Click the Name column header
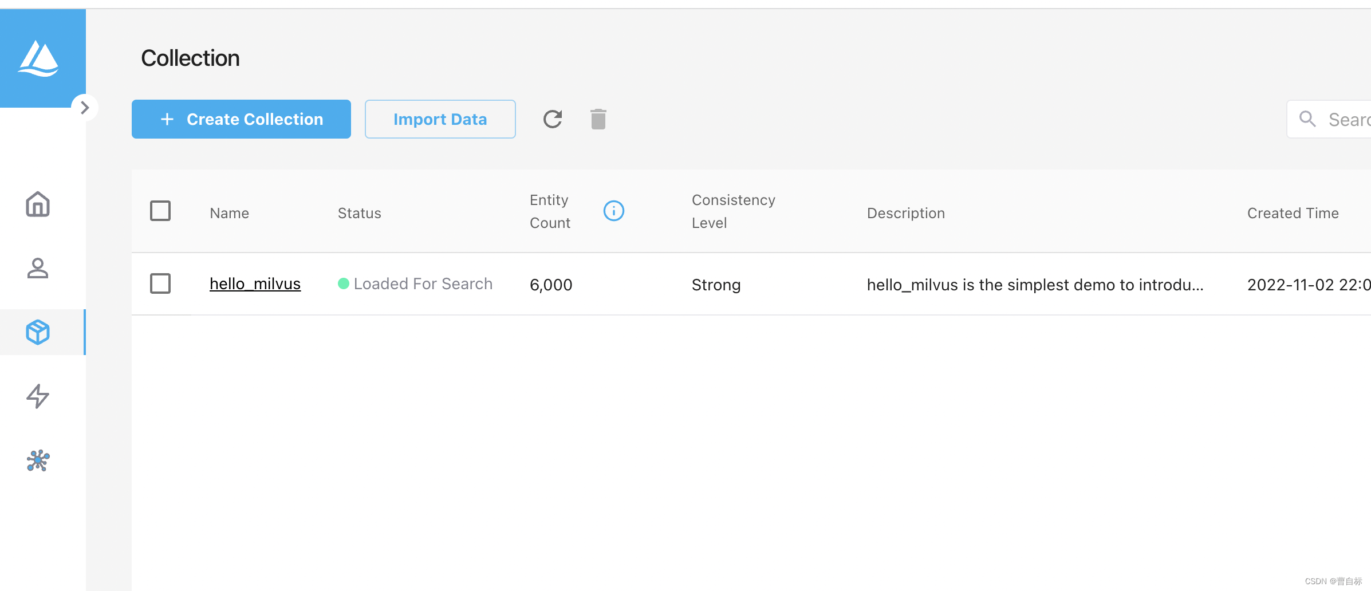 click(x=229, y=213)
